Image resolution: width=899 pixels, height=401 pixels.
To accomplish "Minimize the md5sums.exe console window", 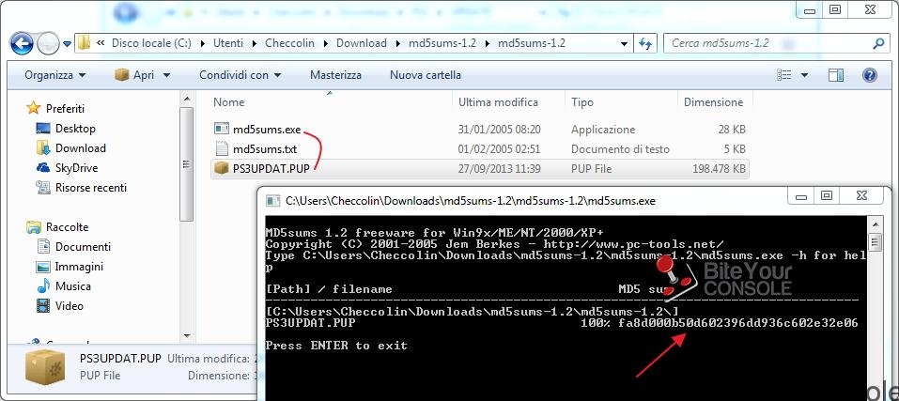I will [801, 196].
